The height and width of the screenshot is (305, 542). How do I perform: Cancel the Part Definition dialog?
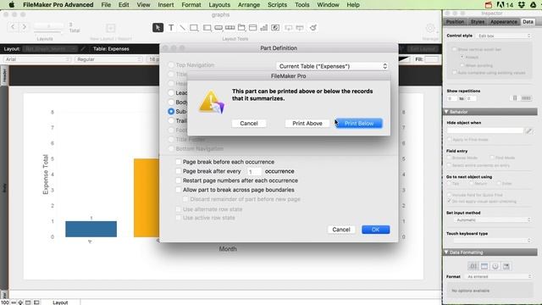click(341, 230)
